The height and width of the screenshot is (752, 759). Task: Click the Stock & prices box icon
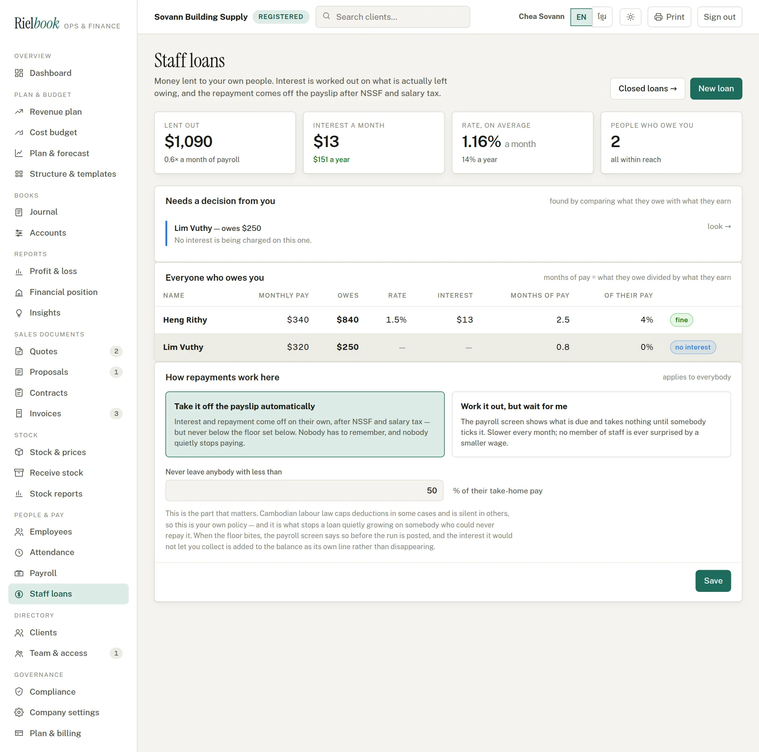(19, 452)
